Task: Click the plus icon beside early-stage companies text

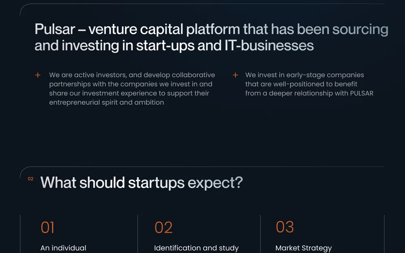Action: point(235,75)
